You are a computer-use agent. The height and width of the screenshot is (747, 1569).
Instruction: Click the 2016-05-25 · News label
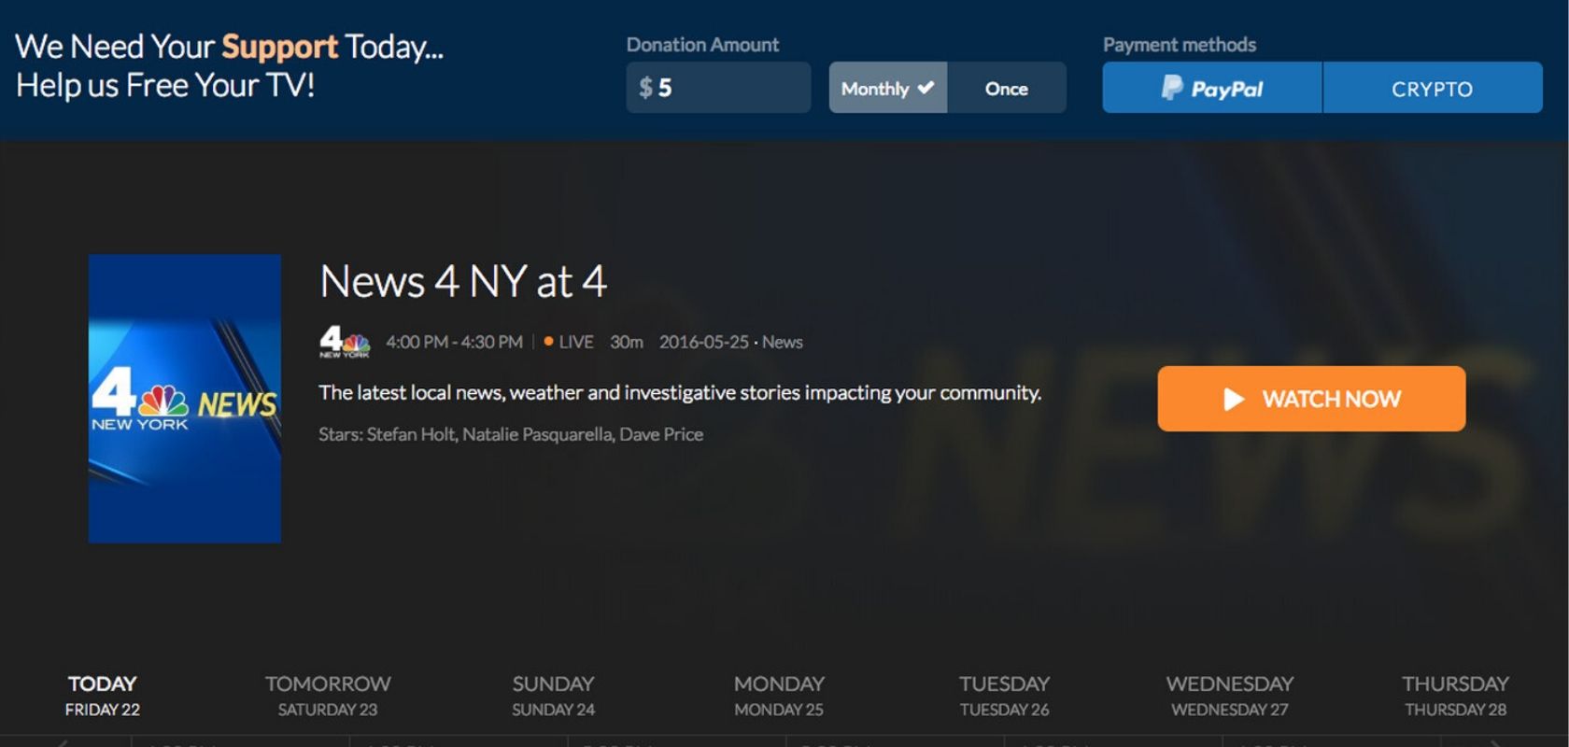pos(731,342)
